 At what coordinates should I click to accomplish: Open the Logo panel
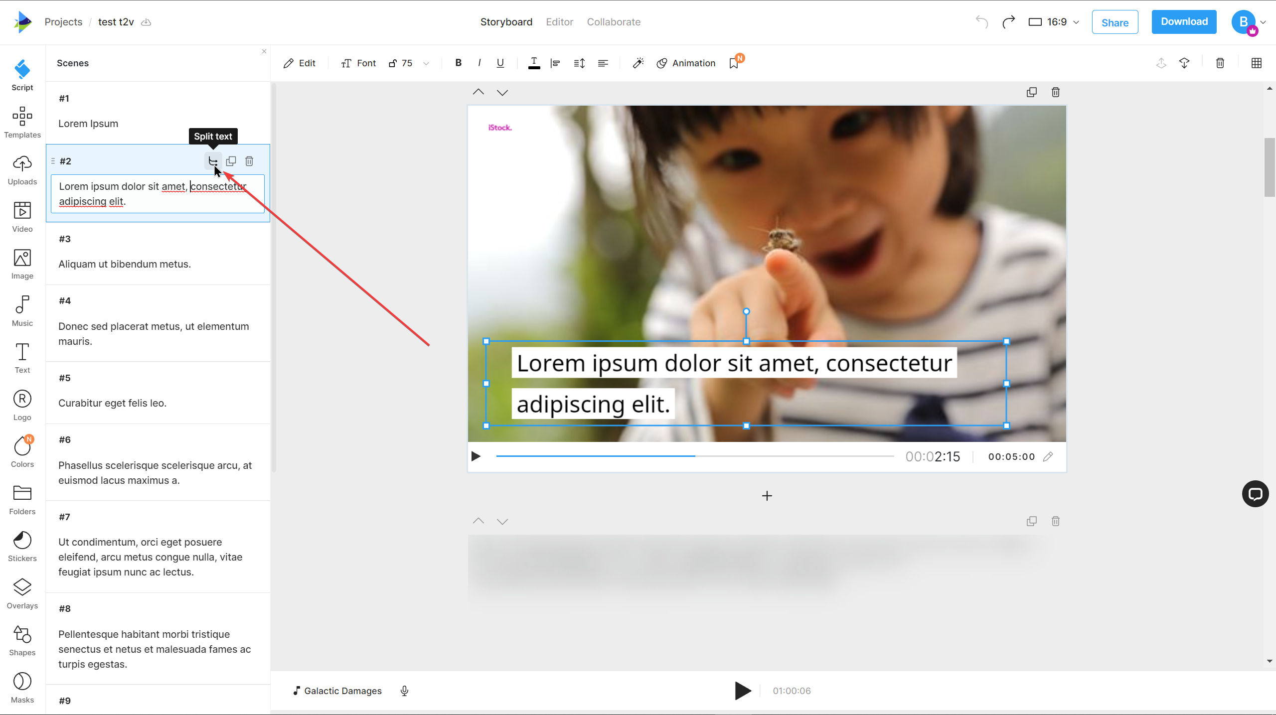coord(22,405)
